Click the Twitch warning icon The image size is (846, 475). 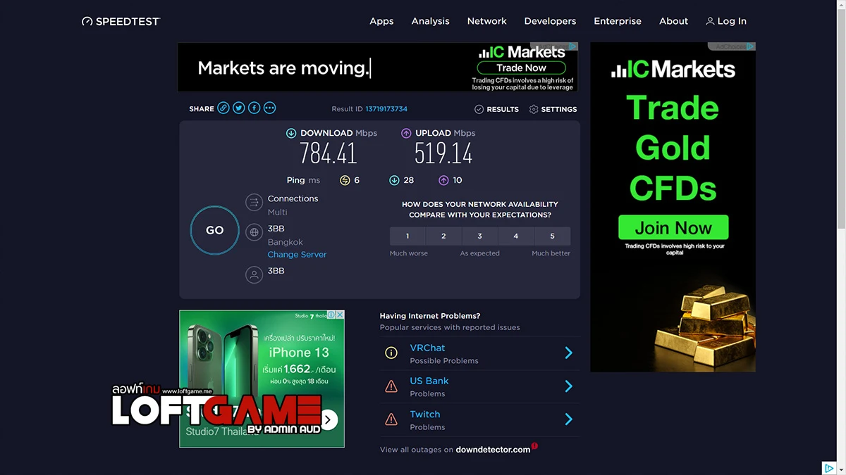pos(391,419)
